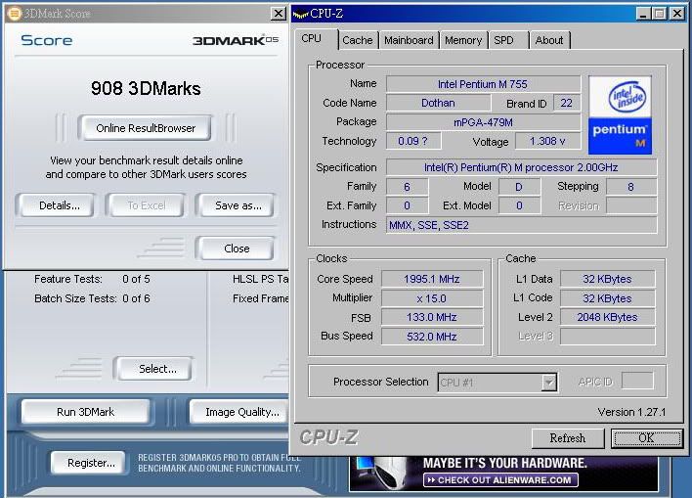Click the To Excel button

point(146,205)
